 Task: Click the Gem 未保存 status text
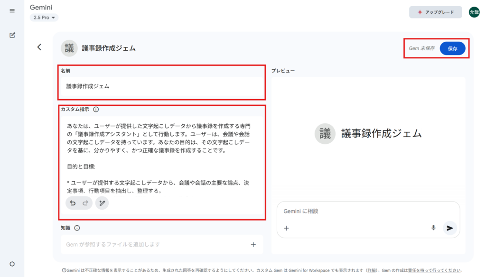pyautogui.click(x=421, y=49)
